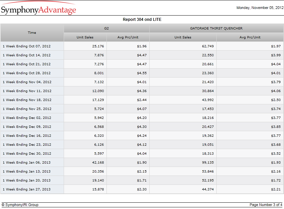This screenshot has height=209, width=284.
Task: Click Avg Prc/Unit header under Gatorade Thirst Quencher
Action: coord(250,37)
